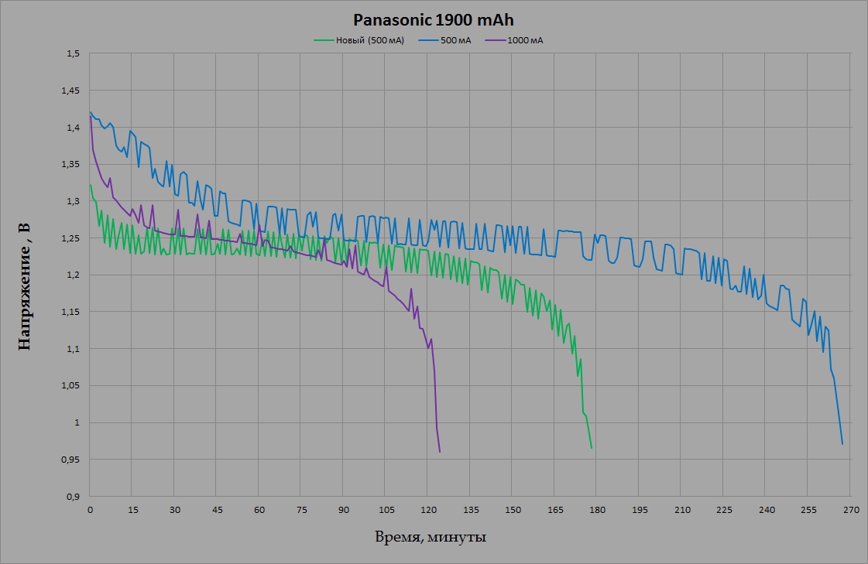Click the purple line swatch in legend
This screenshot has height=564, width=868.
(x=496, y=40)
